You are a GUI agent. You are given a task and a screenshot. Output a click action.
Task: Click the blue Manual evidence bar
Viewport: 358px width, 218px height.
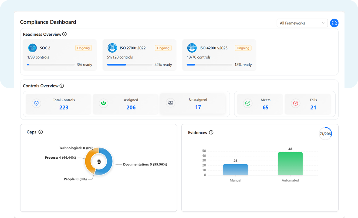tap(235, 170)
